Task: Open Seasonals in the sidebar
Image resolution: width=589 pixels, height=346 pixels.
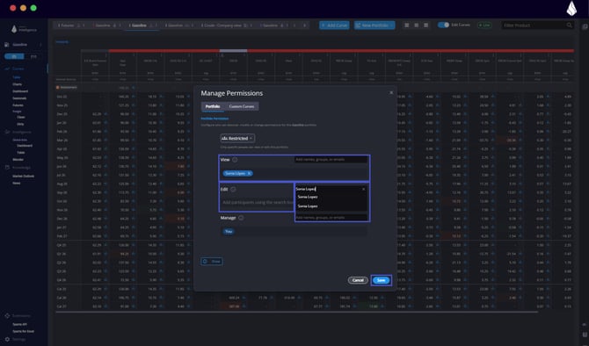Action: (x=19, y=98)
